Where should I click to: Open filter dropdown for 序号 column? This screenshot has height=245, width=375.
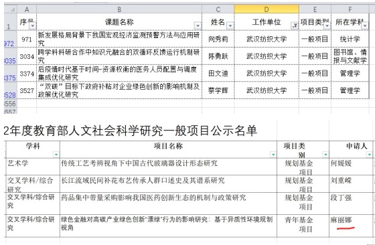click(33, 25)
